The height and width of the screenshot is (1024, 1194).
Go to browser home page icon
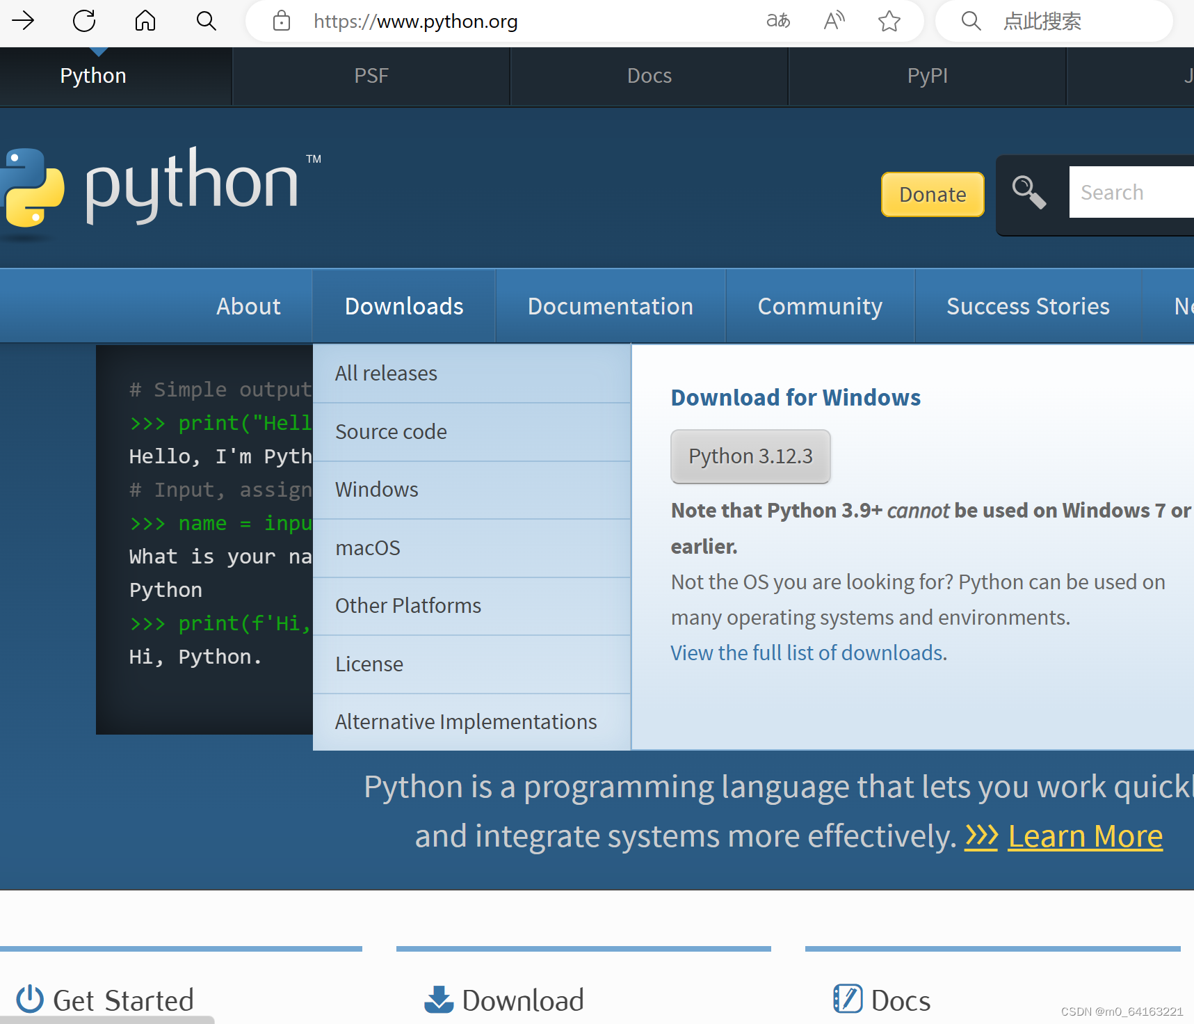(x=145, y=21)
